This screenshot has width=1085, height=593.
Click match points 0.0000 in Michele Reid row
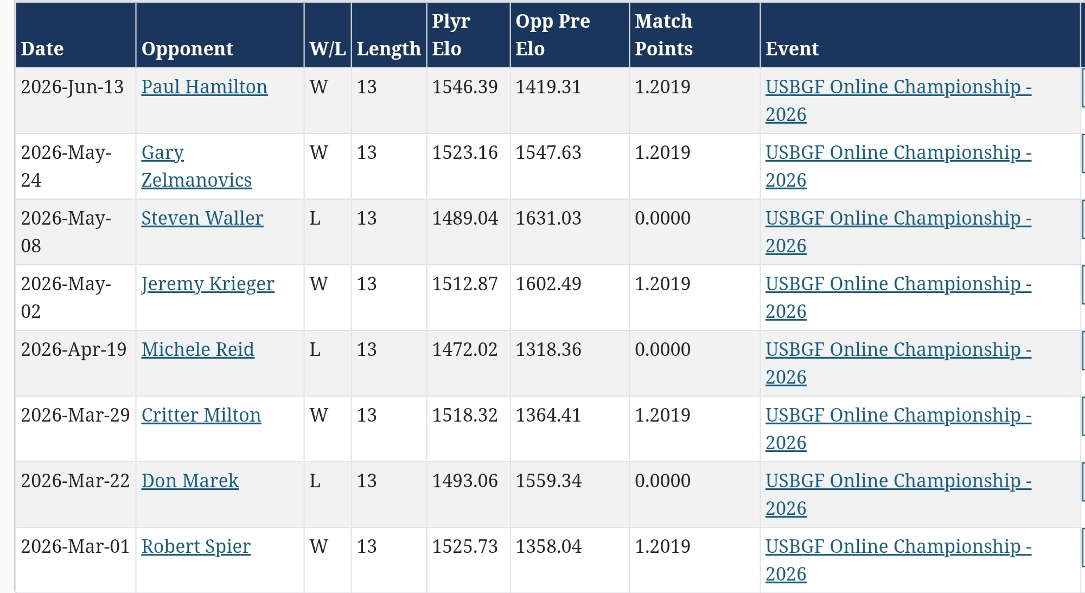pos(662,349)
